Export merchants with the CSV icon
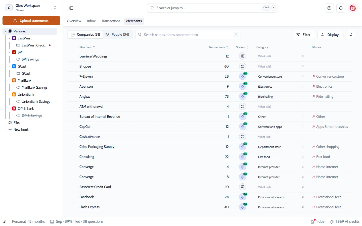Viewport: 362px width, 226px height. pyautogui.click(x=350, y=35)
